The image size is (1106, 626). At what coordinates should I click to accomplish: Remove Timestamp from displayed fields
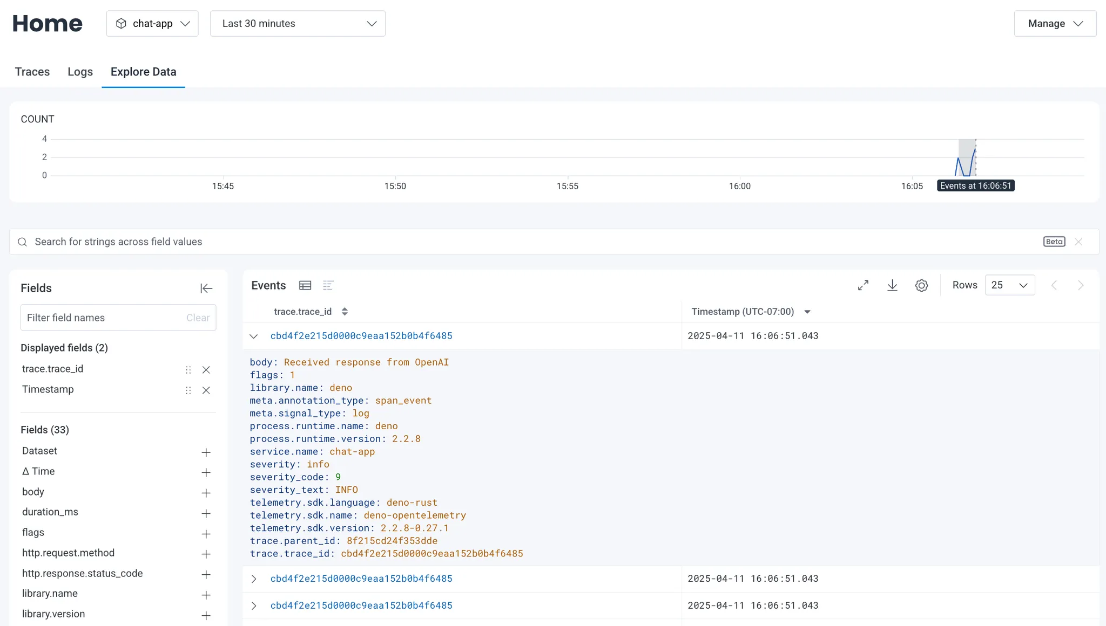click(x=206, y=390)
